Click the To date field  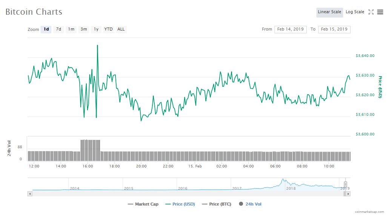334,29
